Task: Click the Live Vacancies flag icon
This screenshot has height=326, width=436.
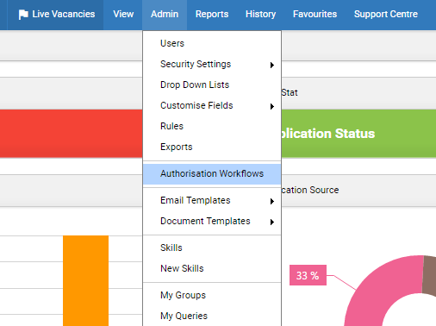Action: (x=23, y=15)
